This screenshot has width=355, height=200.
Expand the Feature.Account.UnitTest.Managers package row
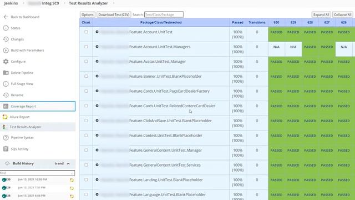[x=97, y=47]
